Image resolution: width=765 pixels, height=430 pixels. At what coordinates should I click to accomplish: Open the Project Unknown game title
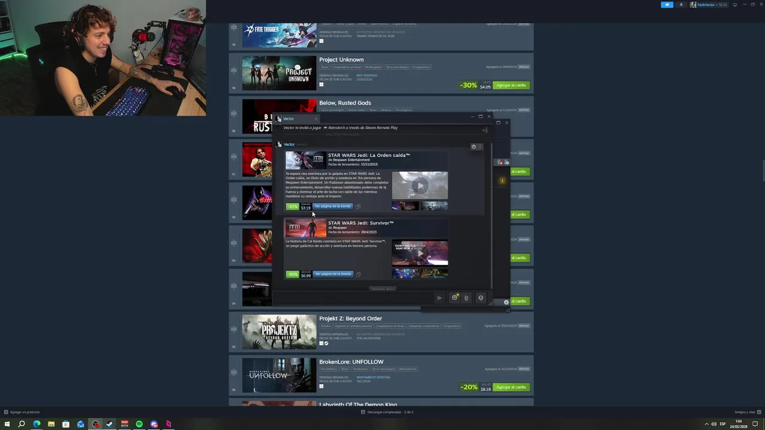tap(341, 60)
